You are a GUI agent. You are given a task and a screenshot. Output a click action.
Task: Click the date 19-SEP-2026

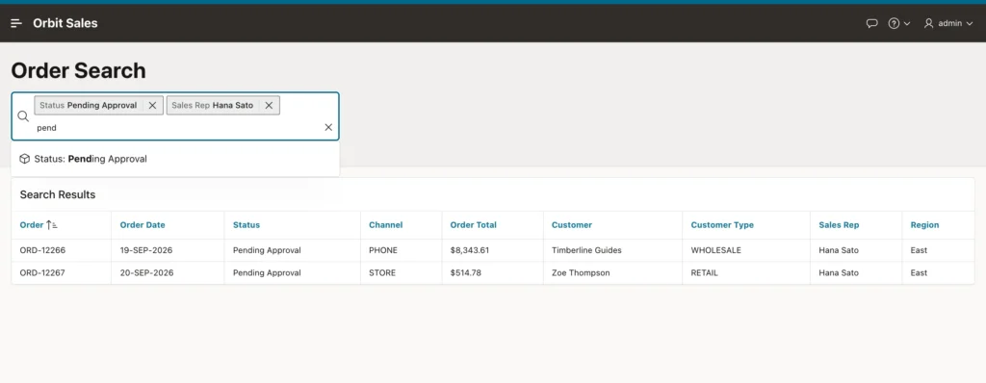(146, 250)
